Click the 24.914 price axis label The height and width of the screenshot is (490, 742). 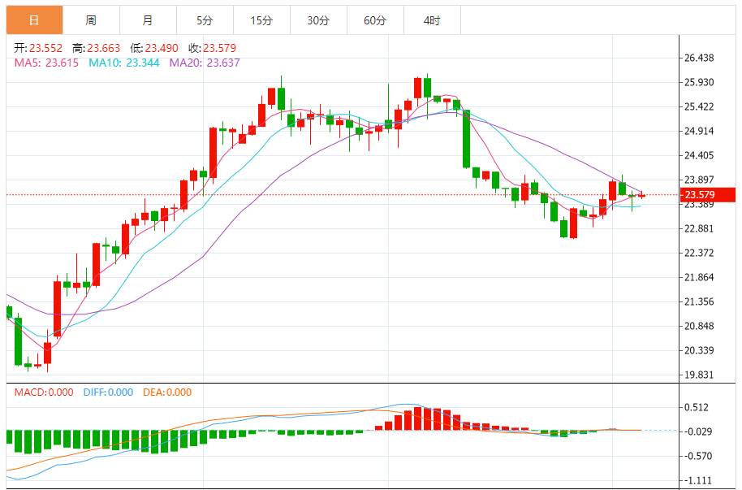[x=700, y=131]
